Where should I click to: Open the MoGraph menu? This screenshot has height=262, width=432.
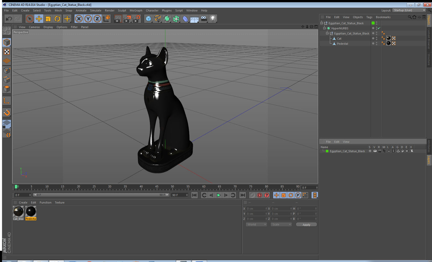point(136,10)
